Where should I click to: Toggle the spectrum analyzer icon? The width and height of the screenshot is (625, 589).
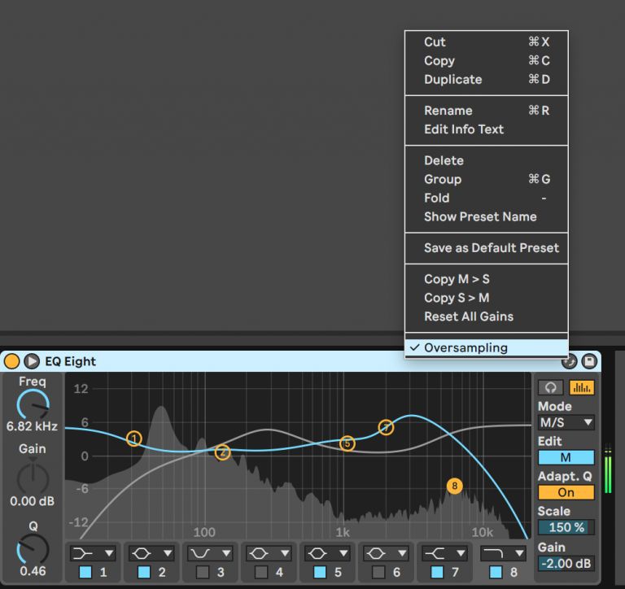tap(582, 387)
